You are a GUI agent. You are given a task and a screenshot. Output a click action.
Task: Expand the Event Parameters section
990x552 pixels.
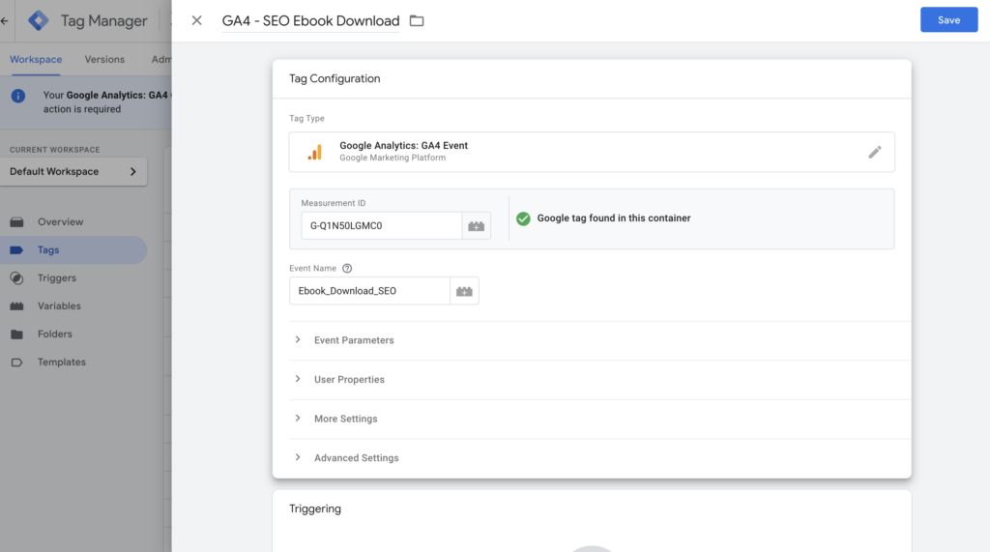click(354, 340)
